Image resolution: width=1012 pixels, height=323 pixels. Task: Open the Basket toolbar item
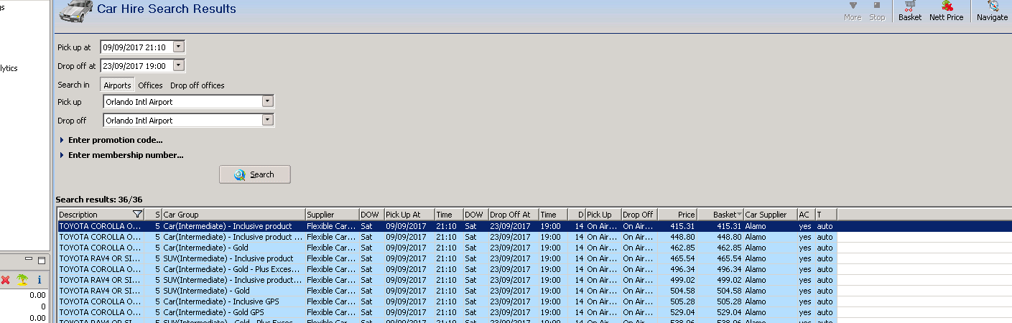point(909,11)
